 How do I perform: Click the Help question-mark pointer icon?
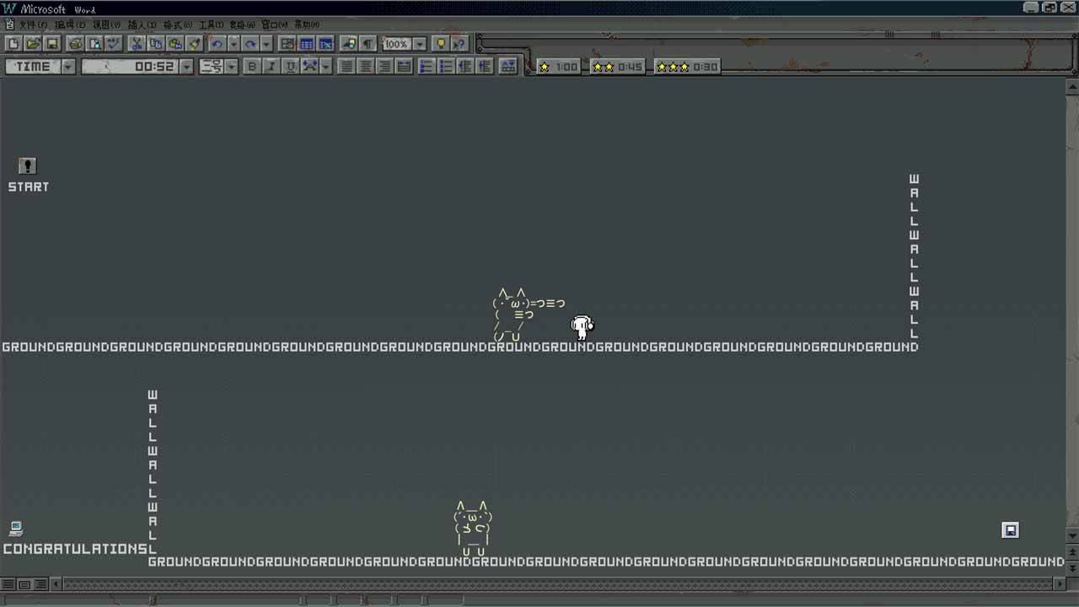[x=459, y=44]
